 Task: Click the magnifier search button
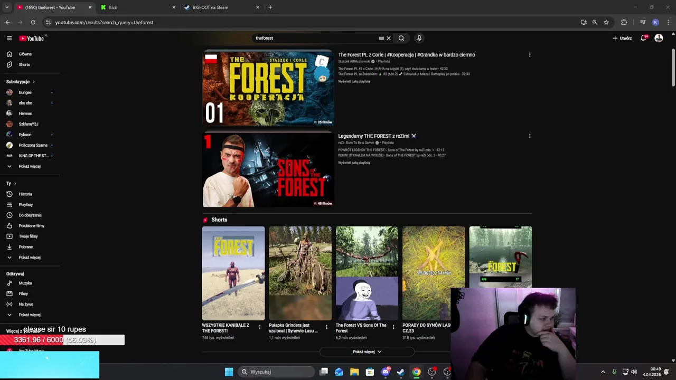pyautogui.click(x=401, y=38)
